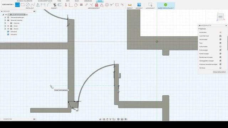This screenshot has height=128, width=228.
Task: Apply the Concentric constraint
Action: point(107,5)
